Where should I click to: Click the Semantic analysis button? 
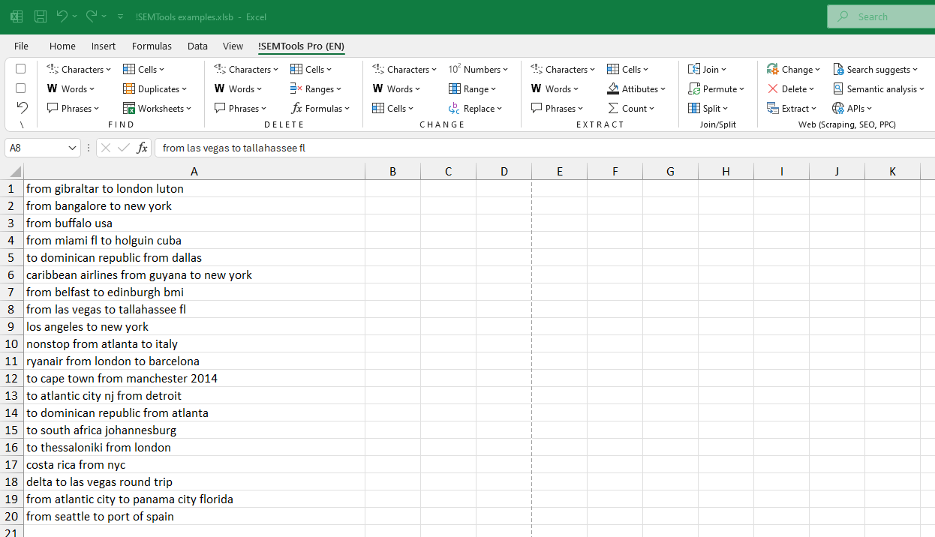879,89
